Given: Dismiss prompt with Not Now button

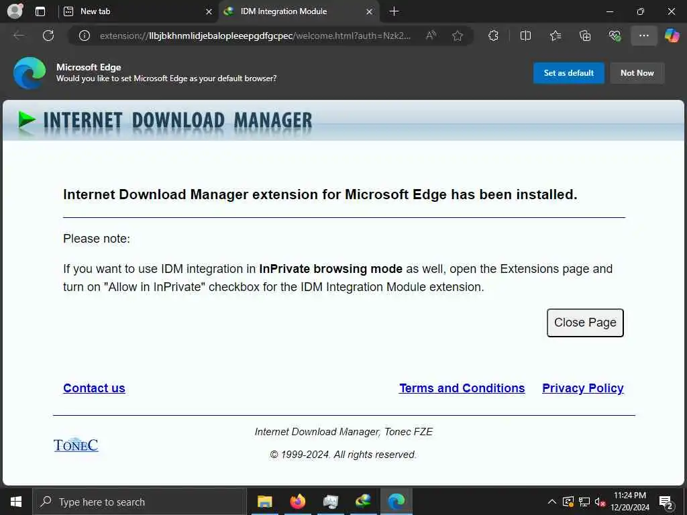Looking at the screenshot, I should (637, 73).
